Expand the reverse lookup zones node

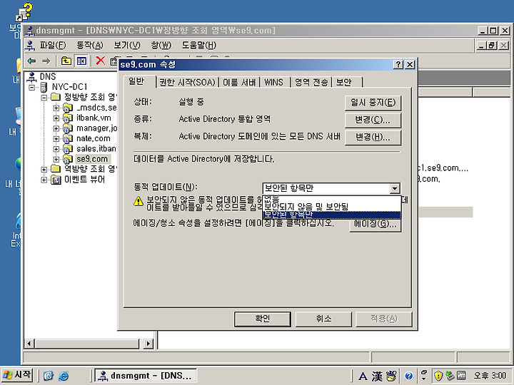(x=44, y=170)
